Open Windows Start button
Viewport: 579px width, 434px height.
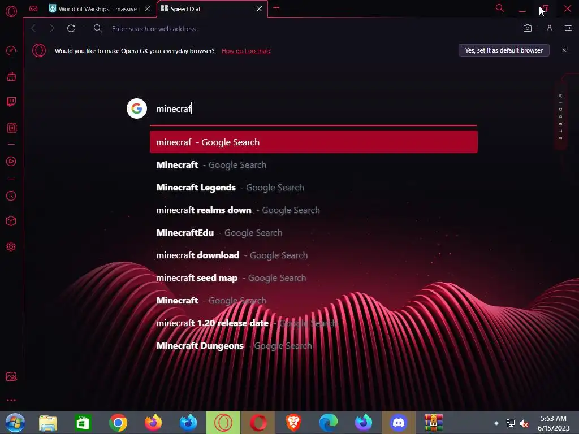[x=15, y=423]
